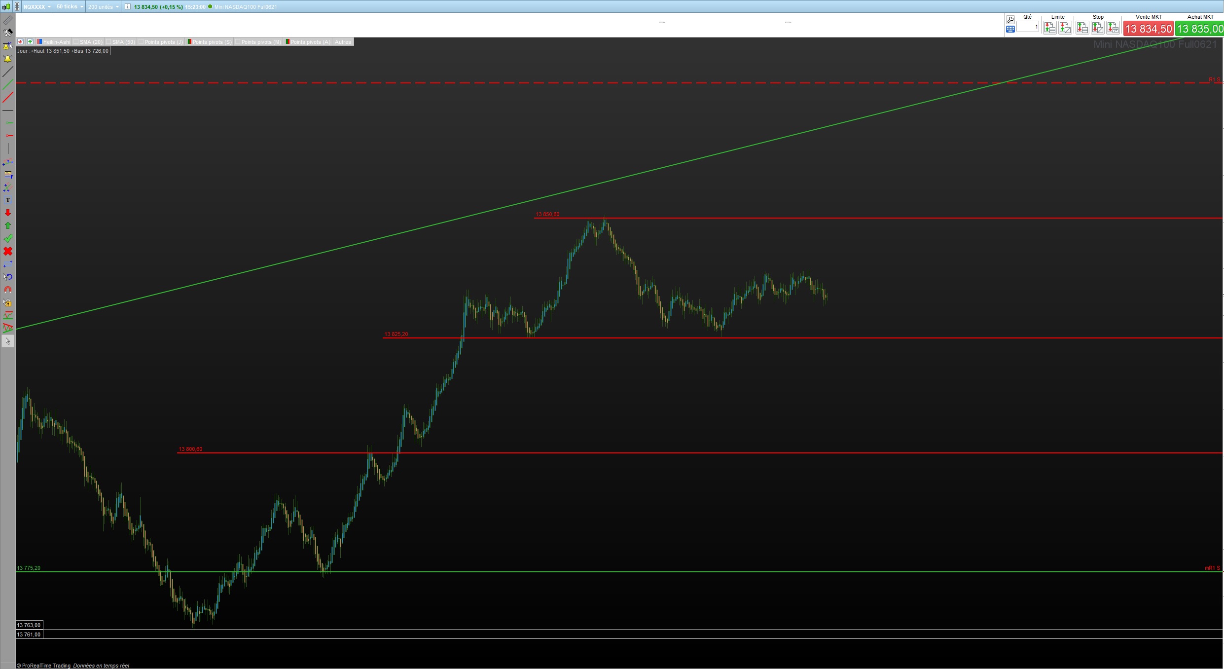Enable the SMA (20) indicator checkbox

(x=76, y=42)
